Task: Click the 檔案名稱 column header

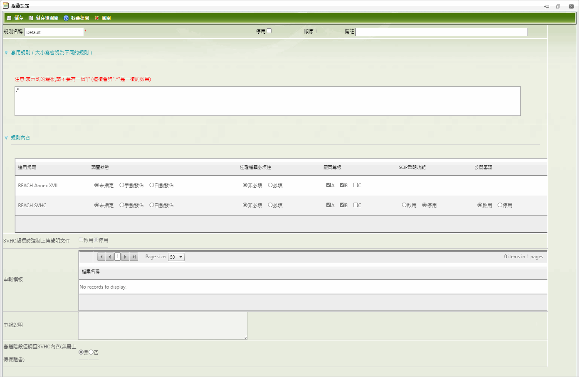Action: pyautogui.click(x=91, y=272)
